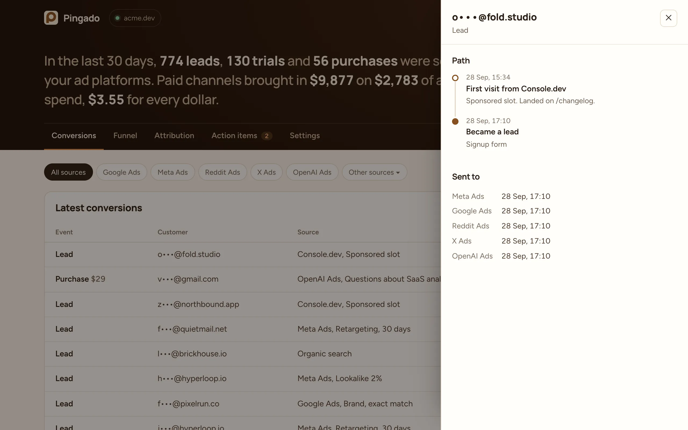Click the 'Meta Ads, Lookalike 2%' source cell
Viewport: 688px width, 430px height.
pos(339,378)
